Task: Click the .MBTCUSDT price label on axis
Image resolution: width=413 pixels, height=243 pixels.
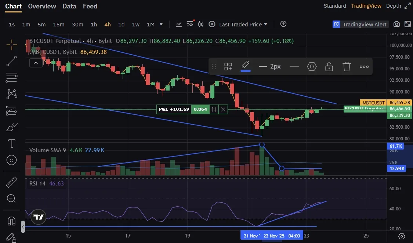Action: [373, 103]
